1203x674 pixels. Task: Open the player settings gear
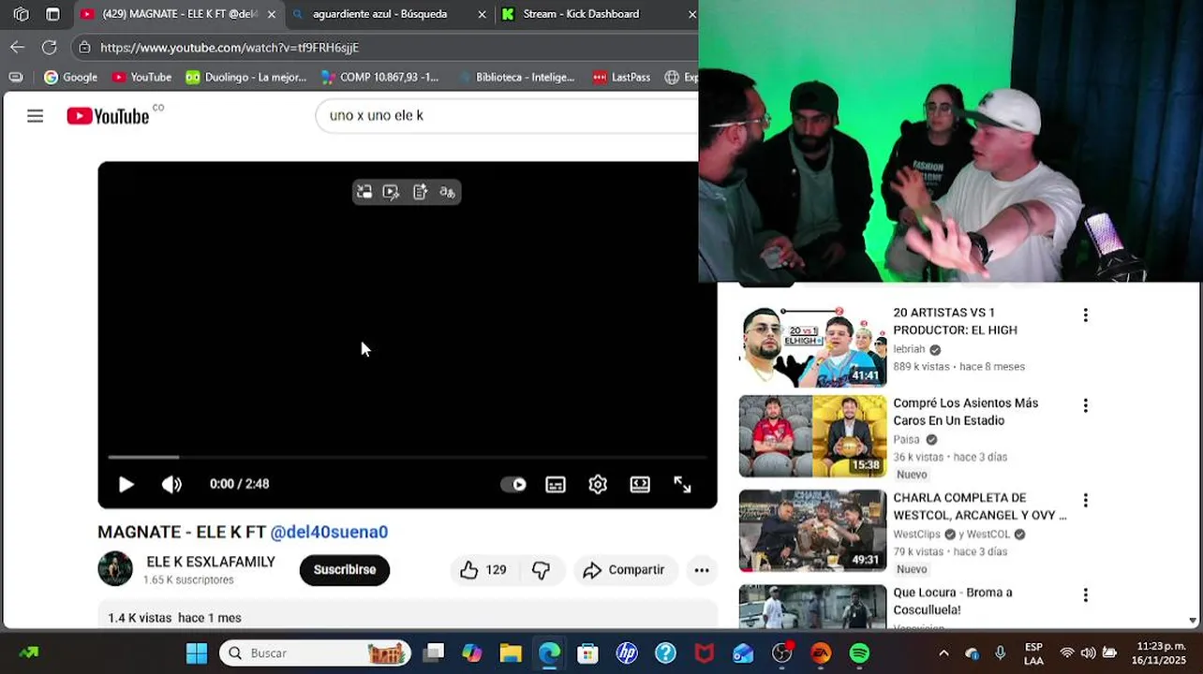(x=598, y=484)
